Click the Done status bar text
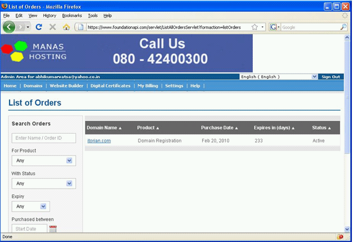The image size is (353, 242). (7, 237)
